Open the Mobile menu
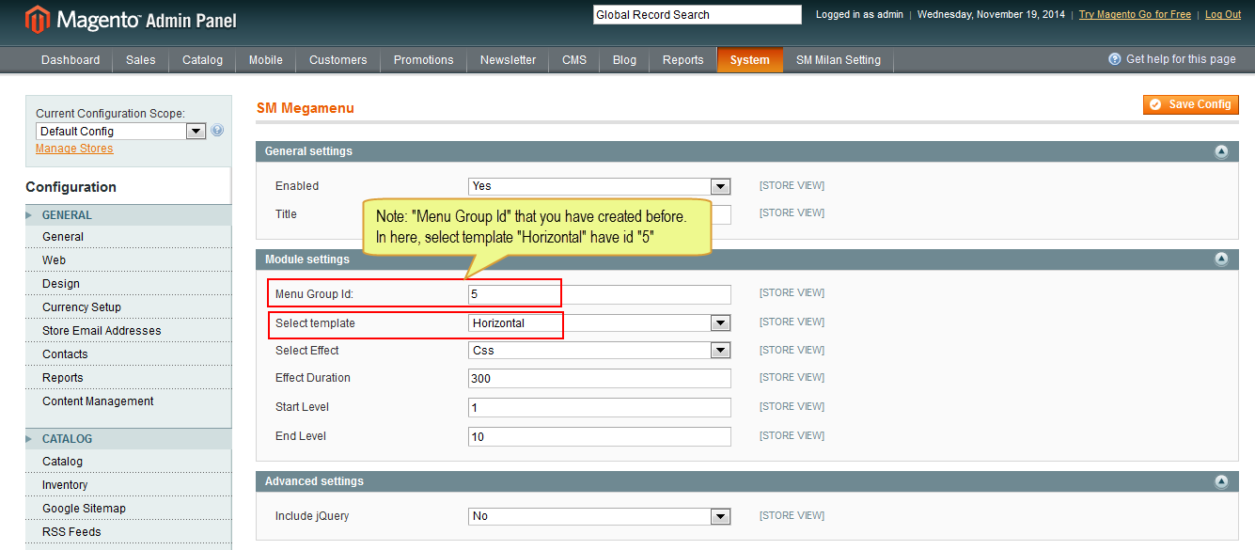Screen dimensions: 1255x550 pyautogui.click(x=266, y=60)
